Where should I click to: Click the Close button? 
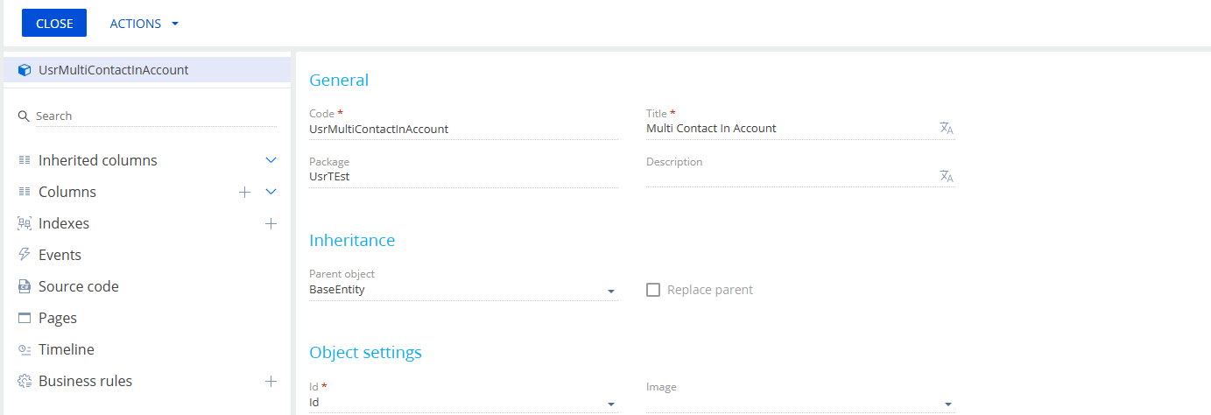click(x=54, y=24)
